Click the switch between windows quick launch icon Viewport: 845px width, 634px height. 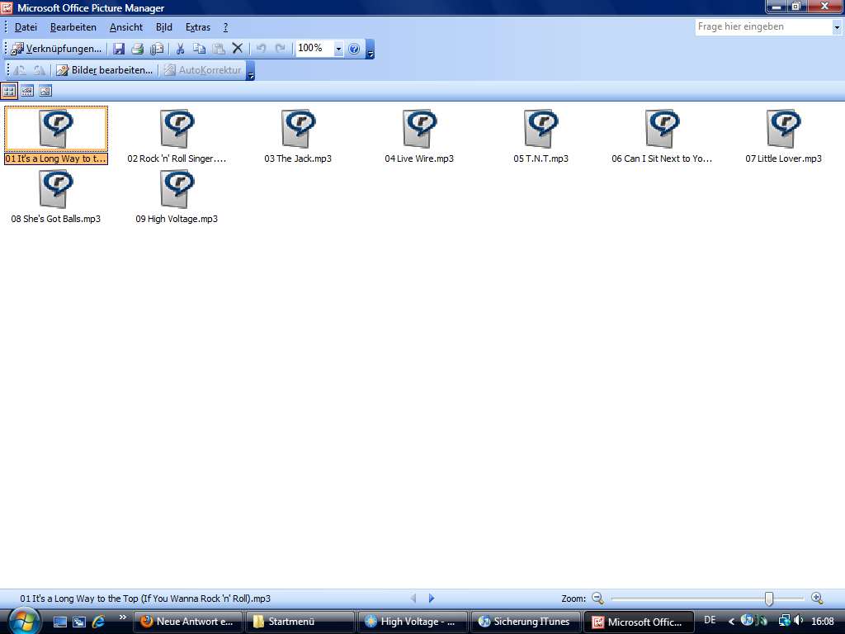[x=79, y=622]
